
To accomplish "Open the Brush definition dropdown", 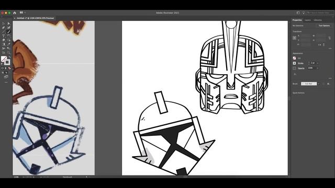I will pos(319,84).
